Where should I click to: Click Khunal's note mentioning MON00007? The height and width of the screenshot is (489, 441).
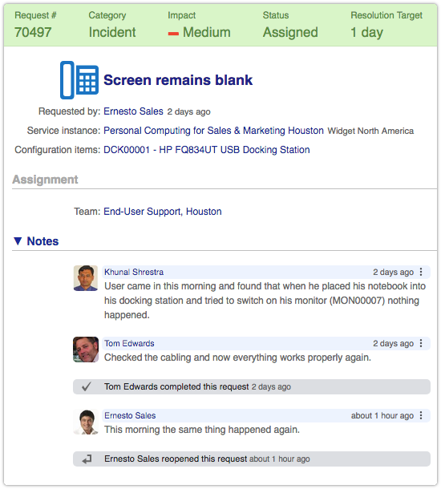265,301
